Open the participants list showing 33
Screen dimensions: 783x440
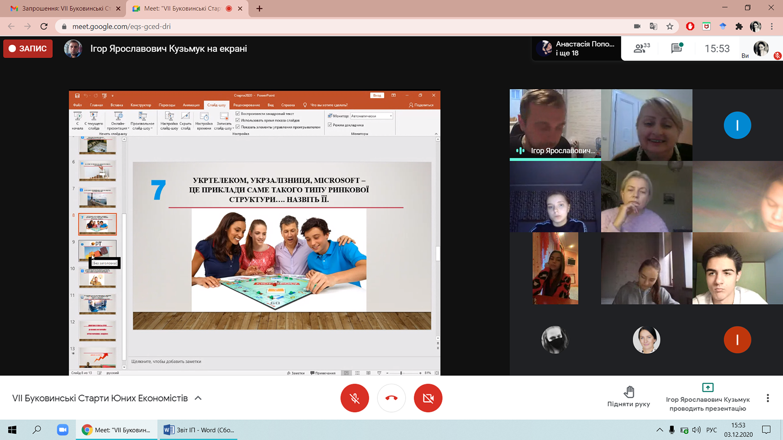click(x=642, y=48)
